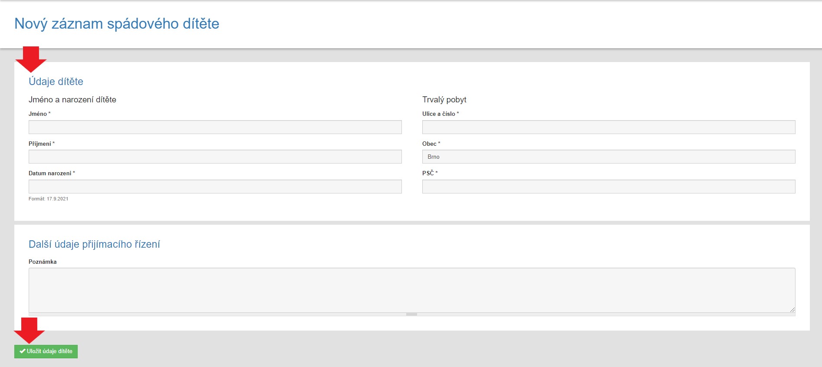Grab the Poznámka textarea resize corner
822x367 pixels.
click(792, 309)
